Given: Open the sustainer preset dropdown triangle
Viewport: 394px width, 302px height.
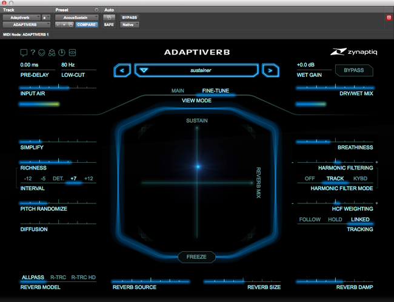Looking at the screenshot, I should click(x=144, y=70).
